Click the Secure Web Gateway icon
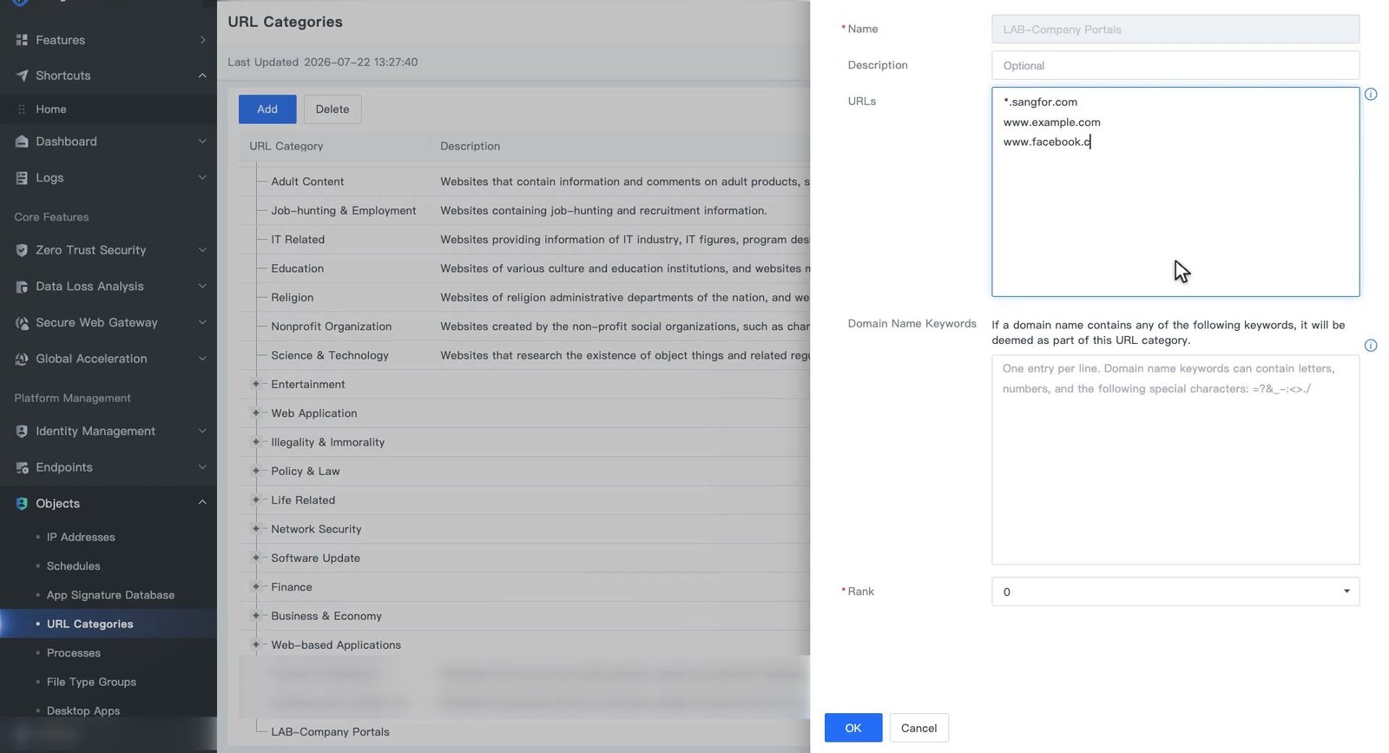This screenshot has height=753, width=1389. click(x=22, y=323)
